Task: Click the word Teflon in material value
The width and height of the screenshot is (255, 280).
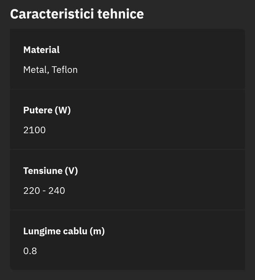Action: 65,70
